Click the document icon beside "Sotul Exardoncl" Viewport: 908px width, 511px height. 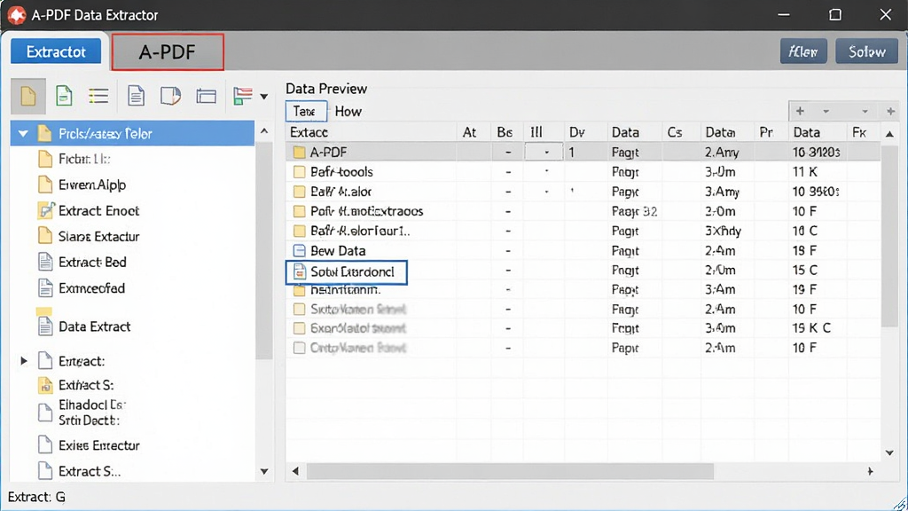click(299, 271)
